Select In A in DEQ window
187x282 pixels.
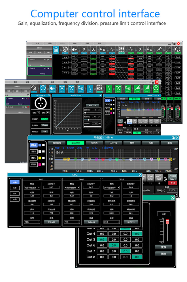(14, 182)
